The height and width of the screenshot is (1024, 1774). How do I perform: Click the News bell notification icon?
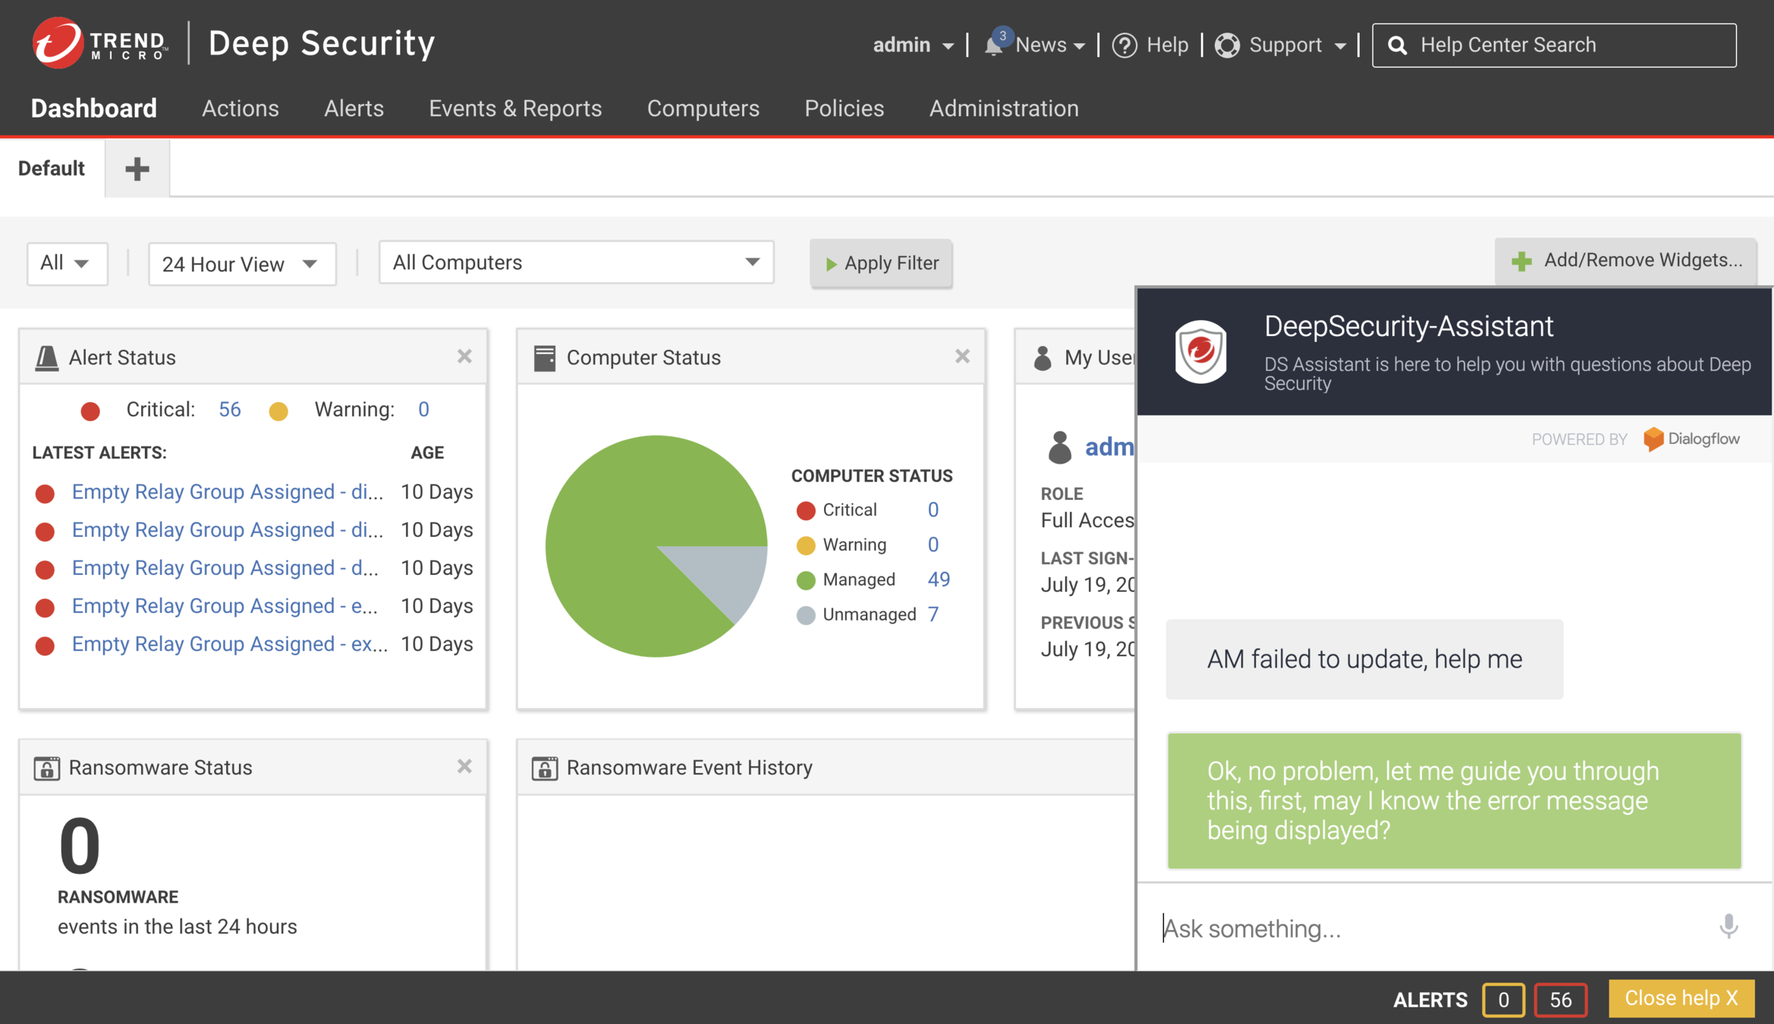point(993,46)
